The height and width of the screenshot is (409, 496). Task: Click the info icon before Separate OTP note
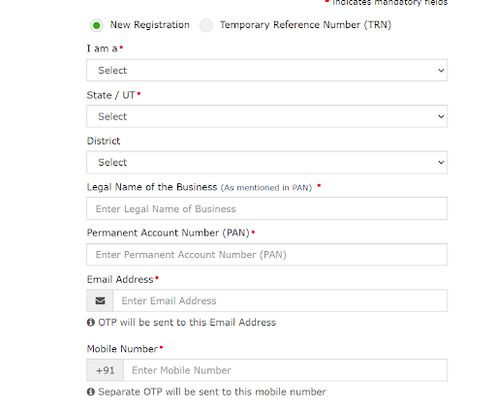click(91, 392)
